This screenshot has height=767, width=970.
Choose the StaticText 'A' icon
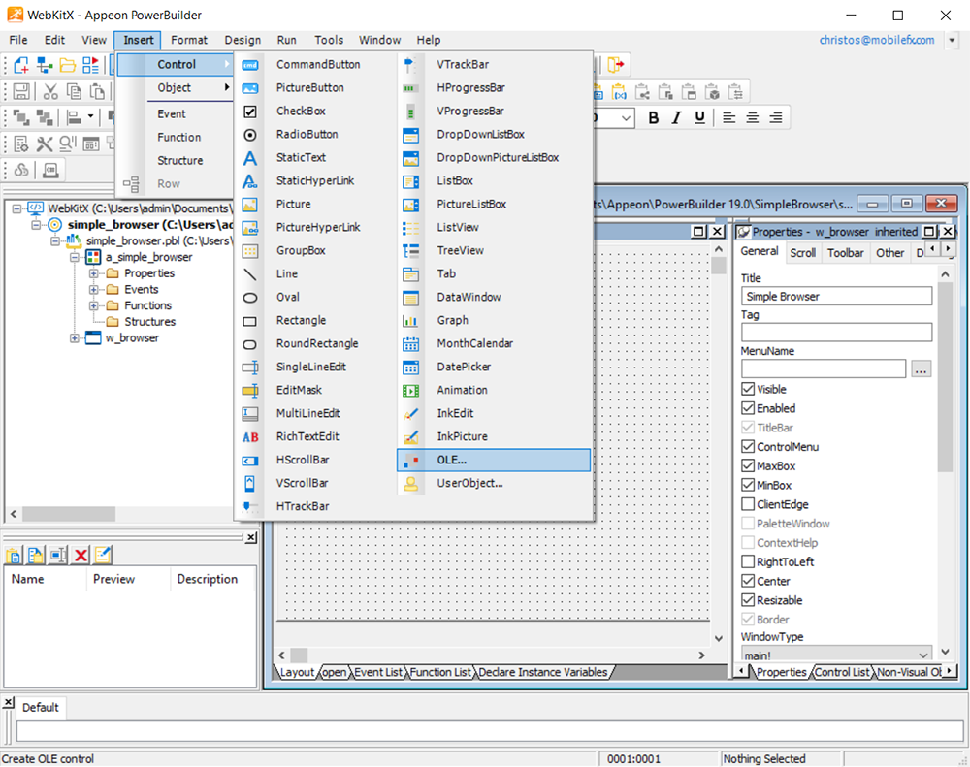point(250,158)
